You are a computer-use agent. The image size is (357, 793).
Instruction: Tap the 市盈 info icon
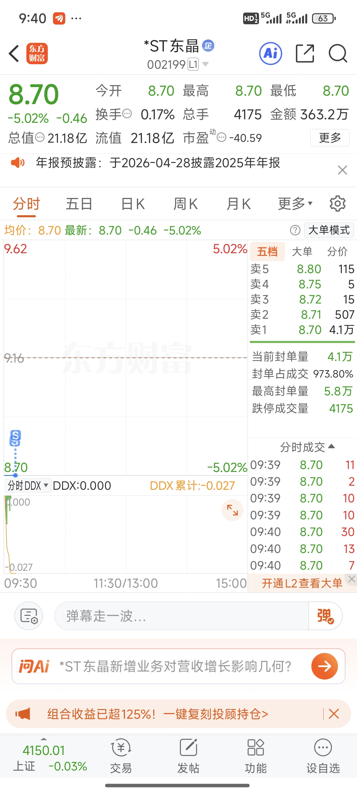tap(222, 137)
